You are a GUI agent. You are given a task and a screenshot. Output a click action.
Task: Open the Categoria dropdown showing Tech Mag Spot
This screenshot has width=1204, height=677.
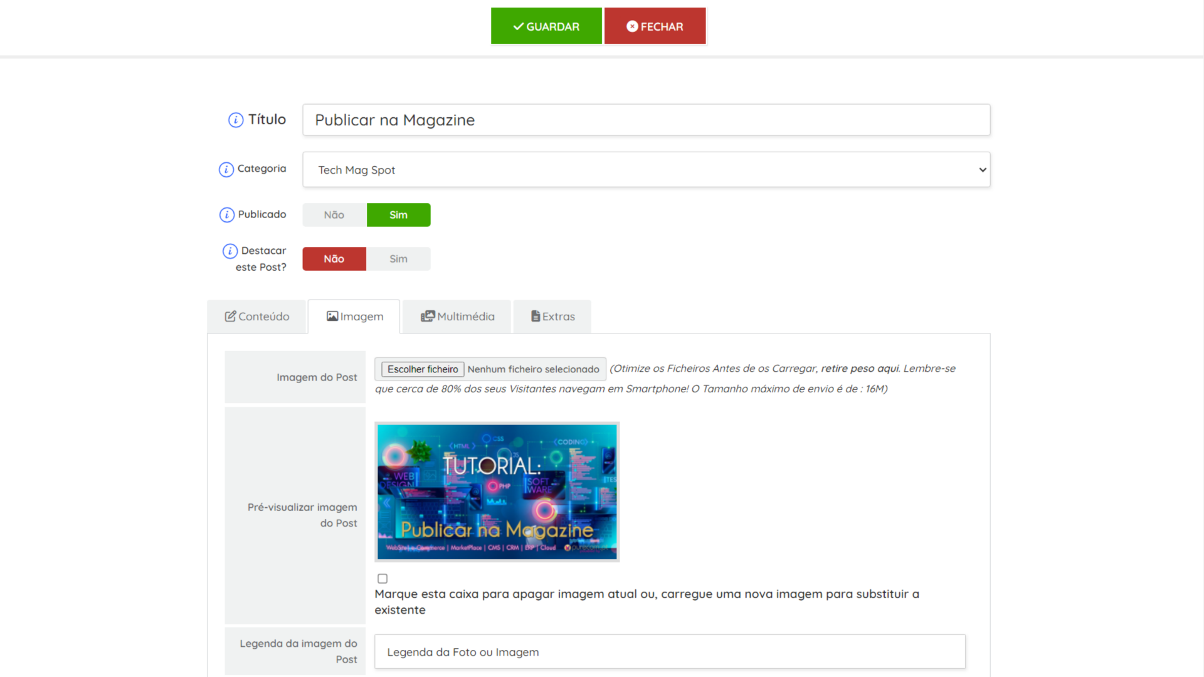pos(646,170)
